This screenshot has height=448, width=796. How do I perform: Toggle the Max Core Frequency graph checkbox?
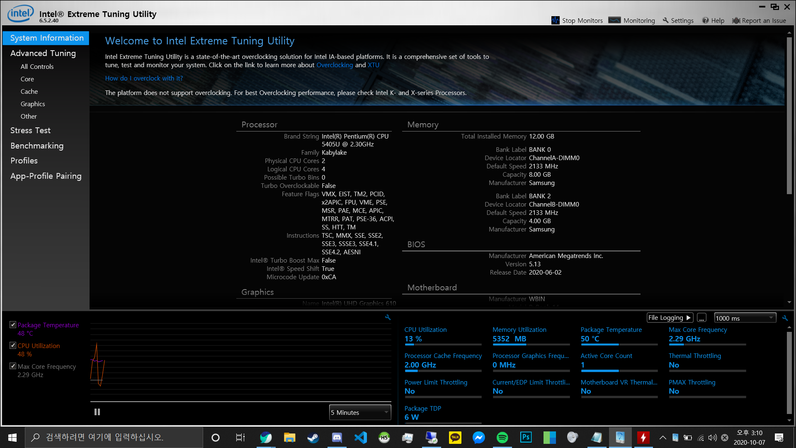[13, 366]
